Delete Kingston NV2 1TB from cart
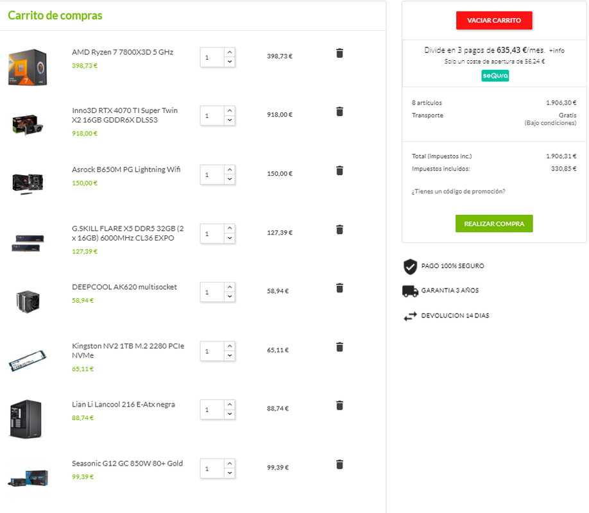 tap(339, 347)
